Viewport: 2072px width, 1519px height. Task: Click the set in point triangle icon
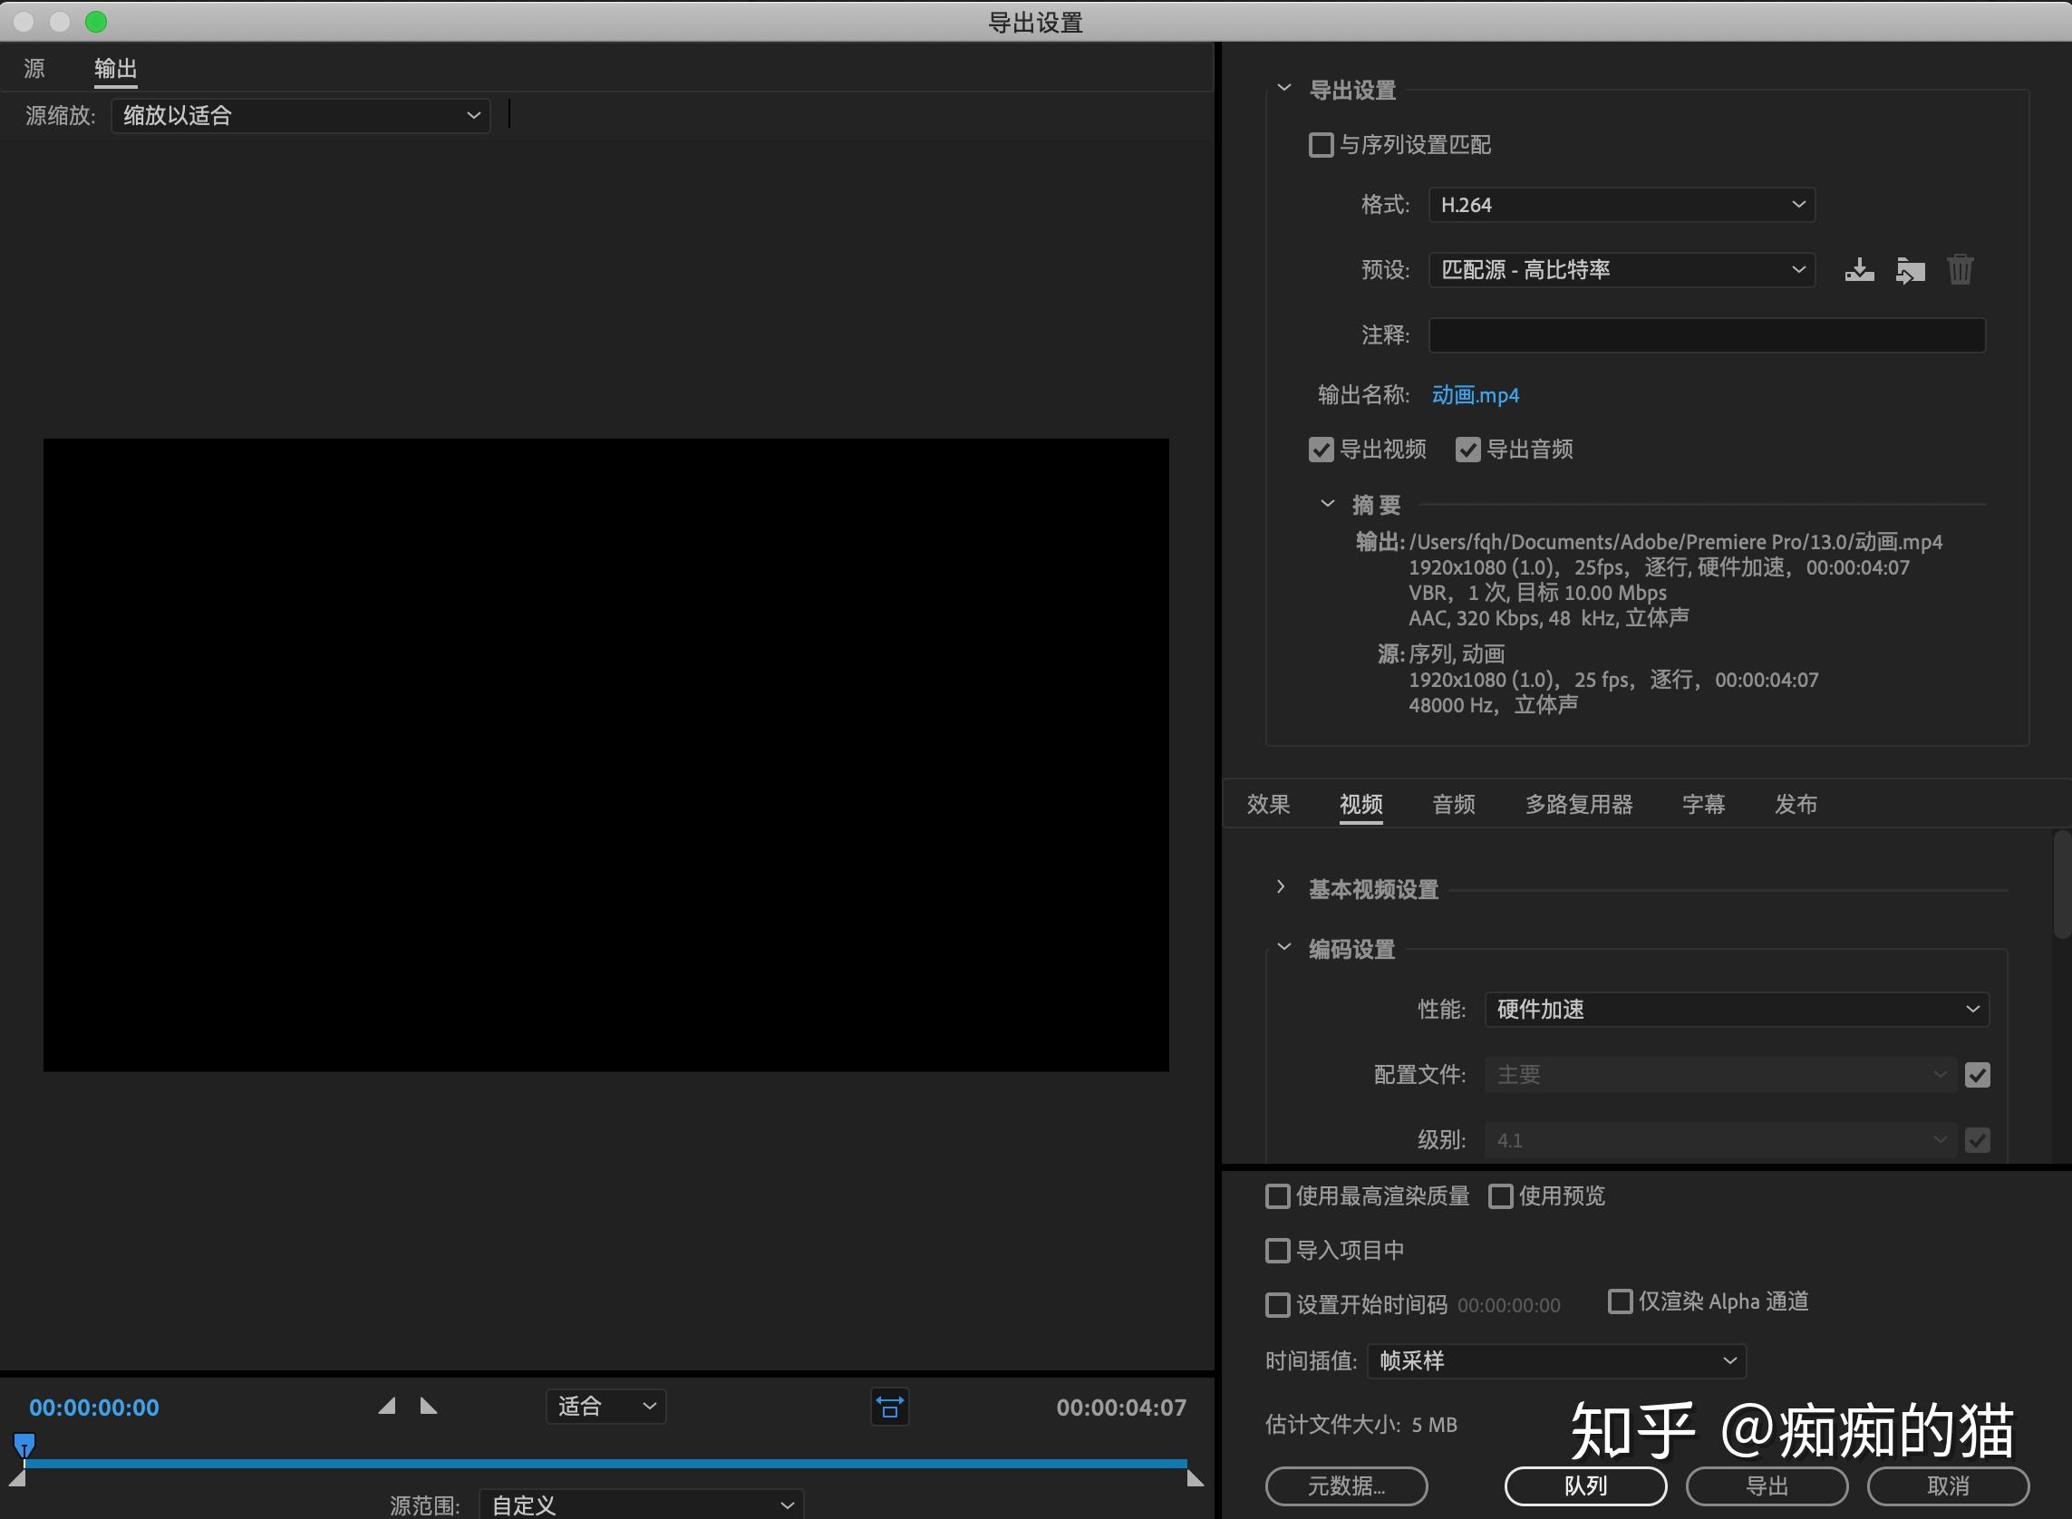click(387, 1406)
